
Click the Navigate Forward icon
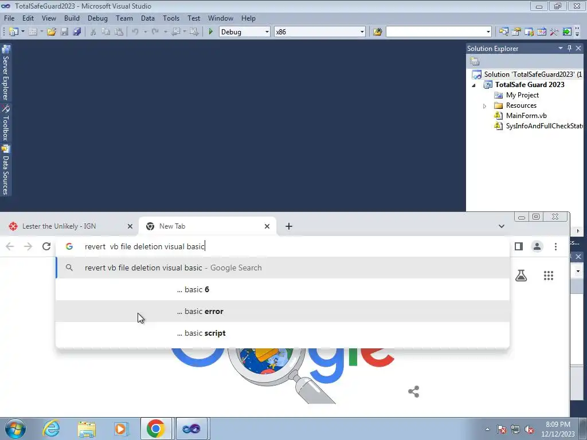194,32
